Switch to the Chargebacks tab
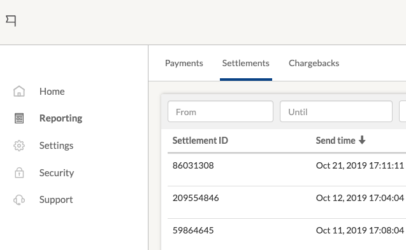 pos(314,64)
